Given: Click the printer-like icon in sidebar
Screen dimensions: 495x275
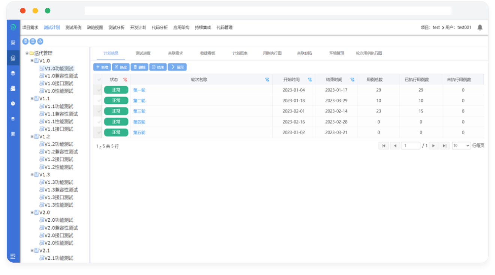Looking at the screenshot, I should (x=13, y=89).
